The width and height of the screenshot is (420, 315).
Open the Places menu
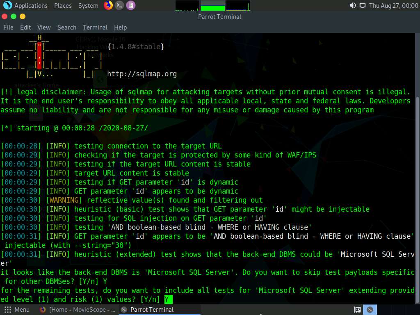click(x=63, y=5)
